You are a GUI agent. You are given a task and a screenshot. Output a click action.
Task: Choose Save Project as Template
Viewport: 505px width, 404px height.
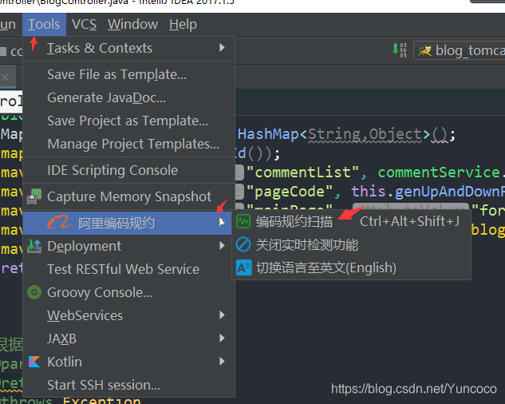click(128, 121)
